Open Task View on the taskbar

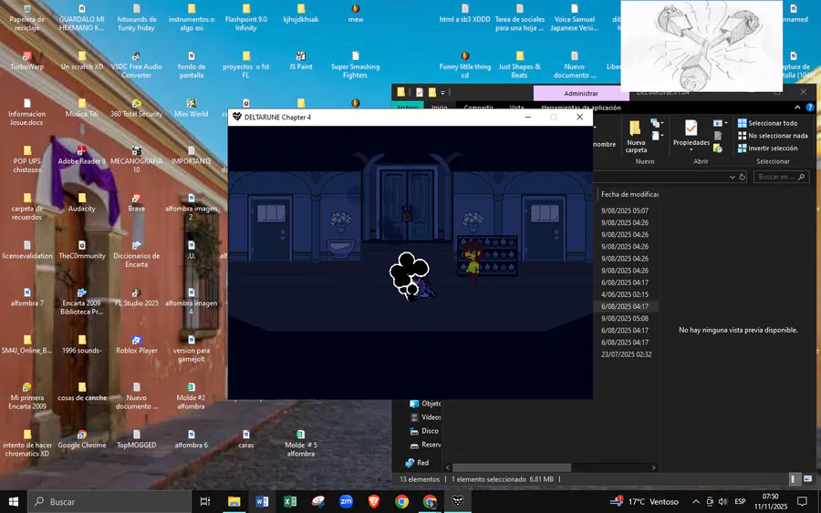pos(205,501)
